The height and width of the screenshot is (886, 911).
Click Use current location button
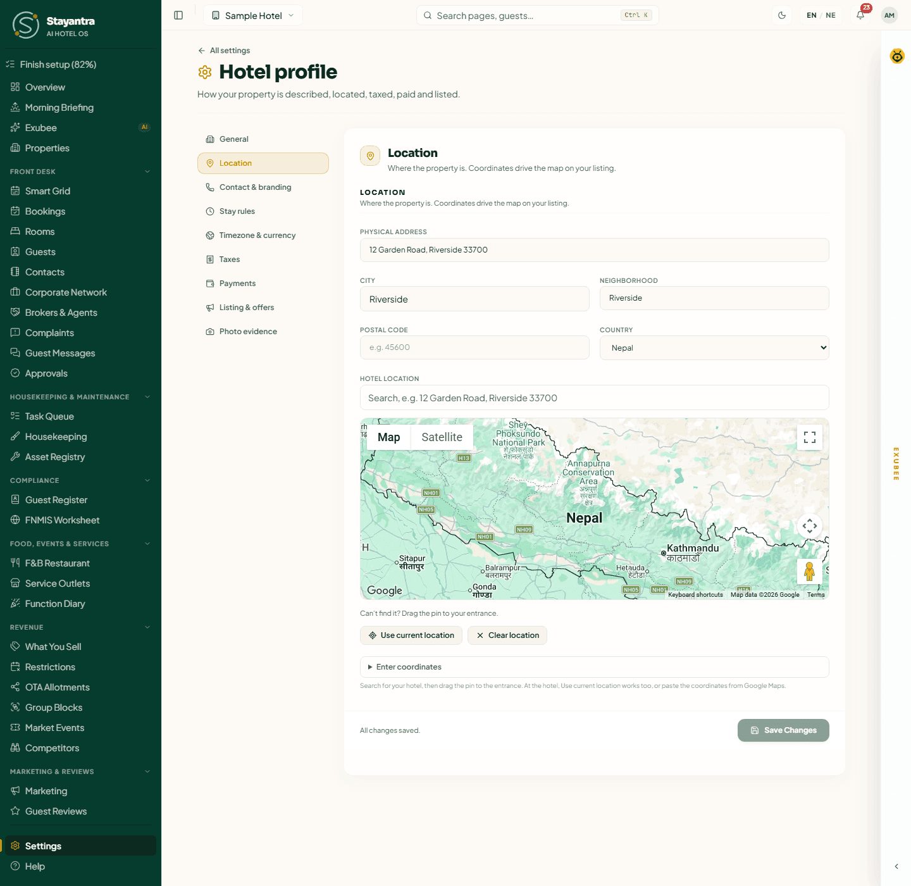pos(411,635)
